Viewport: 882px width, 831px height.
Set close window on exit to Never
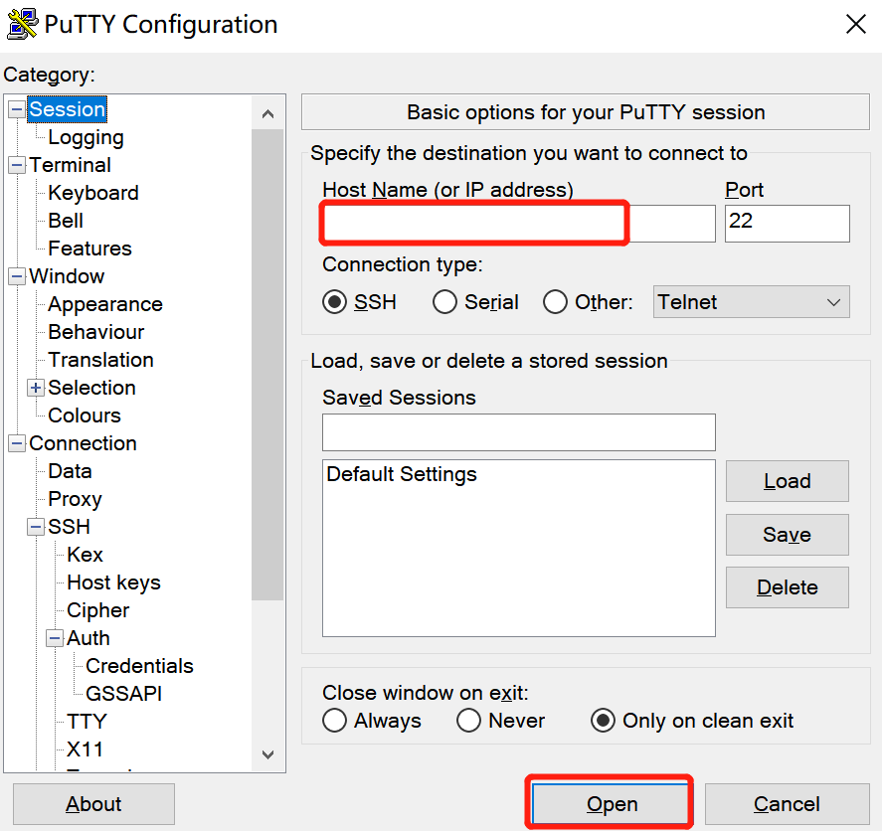pos(468,721)
